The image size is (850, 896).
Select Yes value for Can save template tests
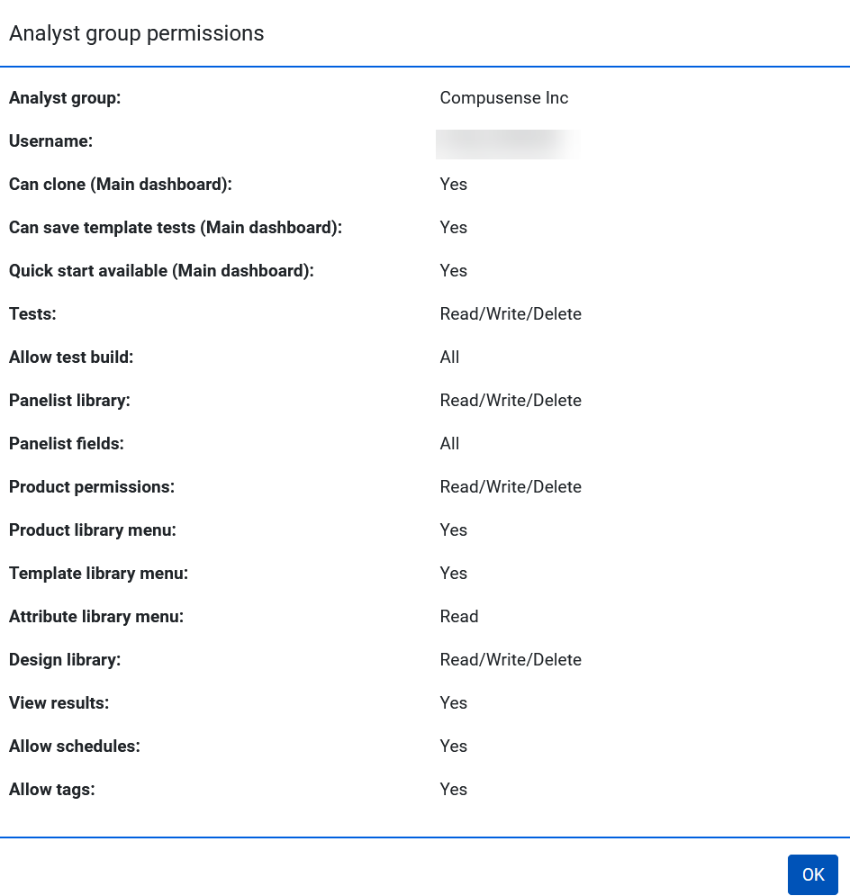tap(454, 228)
